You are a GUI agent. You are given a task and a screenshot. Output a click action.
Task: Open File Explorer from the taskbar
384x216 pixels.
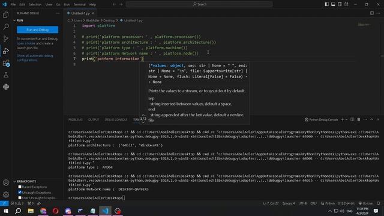[31, 211]
